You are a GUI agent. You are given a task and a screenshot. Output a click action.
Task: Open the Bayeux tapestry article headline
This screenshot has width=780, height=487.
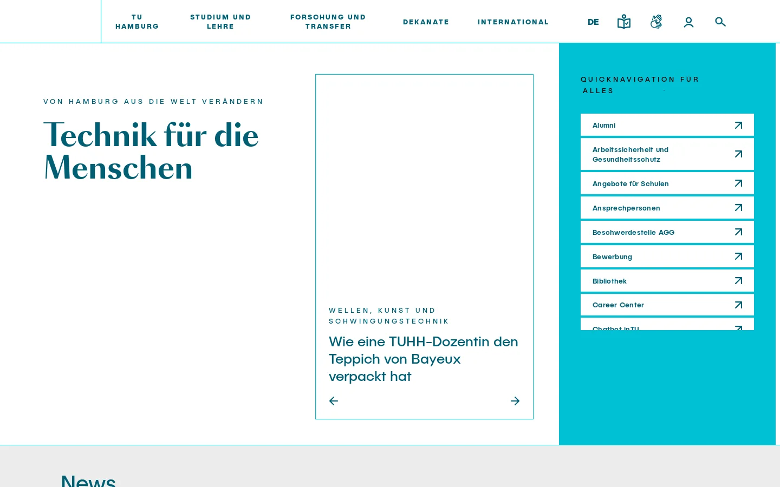(424, 359)
